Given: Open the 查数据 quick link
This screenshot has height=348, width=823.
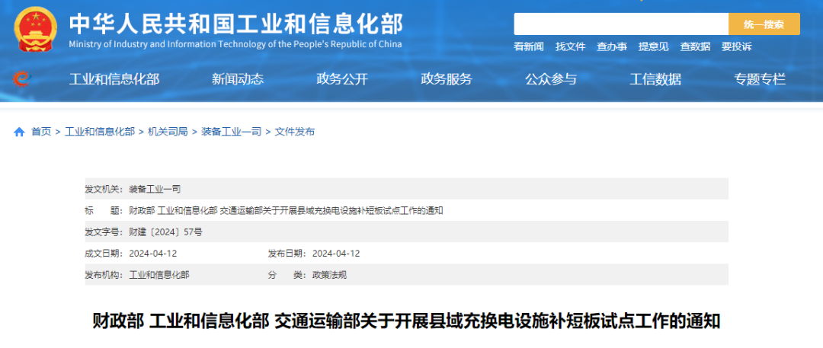Looking at the screenshot, I should click(696, 46).
